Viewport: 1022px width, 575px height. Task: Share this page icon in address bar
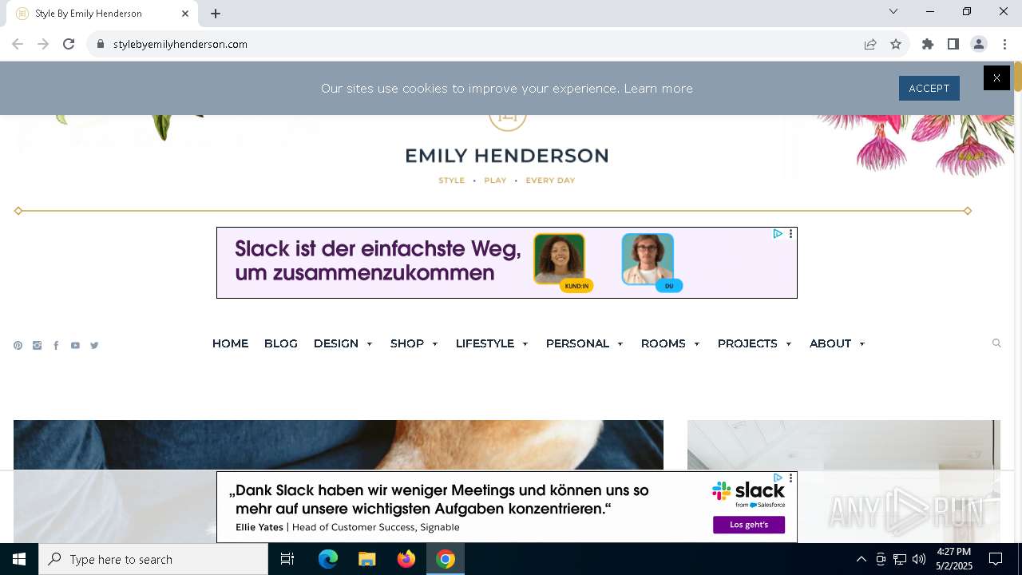(x=870, y=44)
